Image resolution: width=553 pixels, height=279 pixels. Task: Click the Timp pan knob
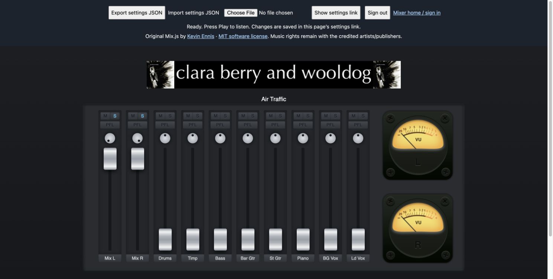[x=193, y=138]
